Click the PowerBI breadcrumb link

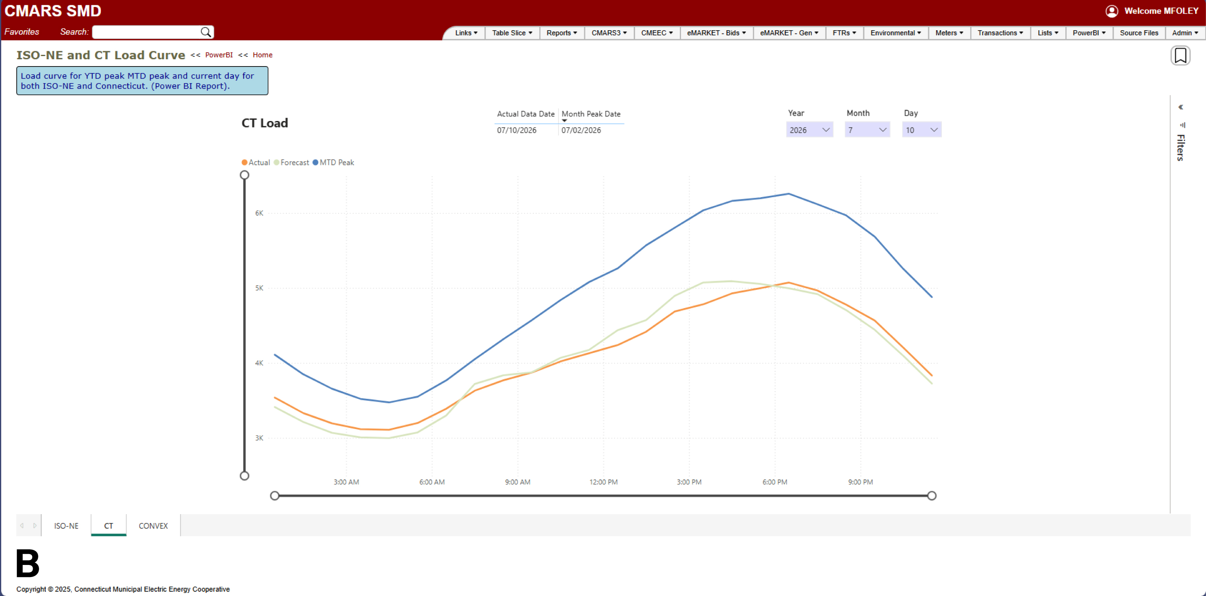pos(219,55)
